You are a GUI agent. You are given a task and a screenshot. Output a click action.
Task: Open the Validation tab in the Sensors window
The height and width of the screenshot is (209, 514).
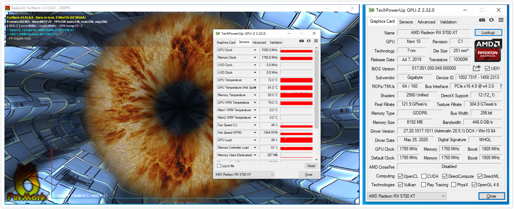pyautogui.click(x=276, y=43)
